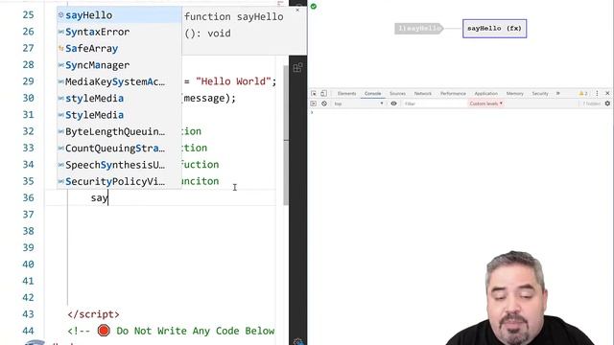Choose the SecurityPolicyVi… suggestion
Viewport: 614px width, 345px height.
pos(119,181)
